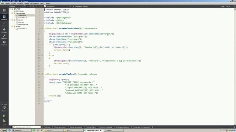Open the Build (Сборка) menu
This screenshot has height=132, width=236.
14,3
